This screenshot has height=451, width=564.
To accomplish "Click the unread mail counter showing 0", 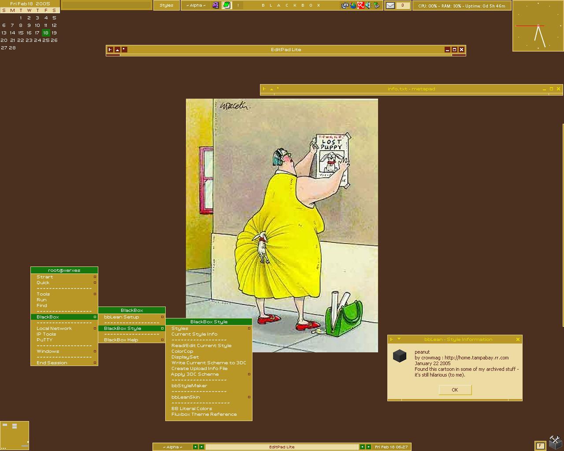I will click(403, 5).
